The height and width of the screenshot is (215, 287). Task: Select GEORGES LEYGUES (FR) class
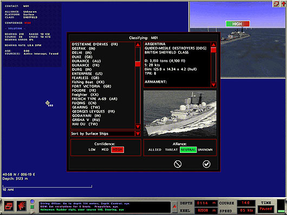[x=93, y=111]
